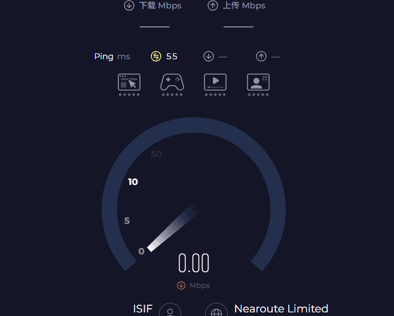Click the Ping ms label
The height and width of the screenshot is (316, 394).
click(x=112, y=56)
